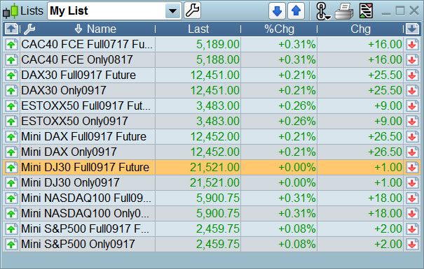424x269 pixels.
Task: Click green up arrow for ESTOXX50 Full0917
Action: click(x=11, y=106)
